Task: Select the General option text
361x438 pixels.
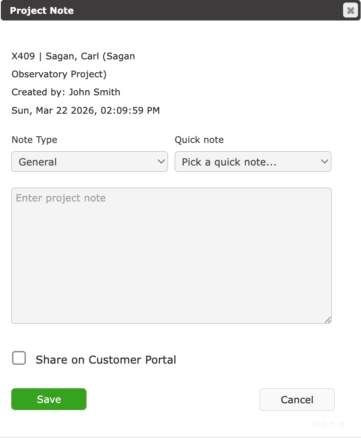Action: (38, 162)
